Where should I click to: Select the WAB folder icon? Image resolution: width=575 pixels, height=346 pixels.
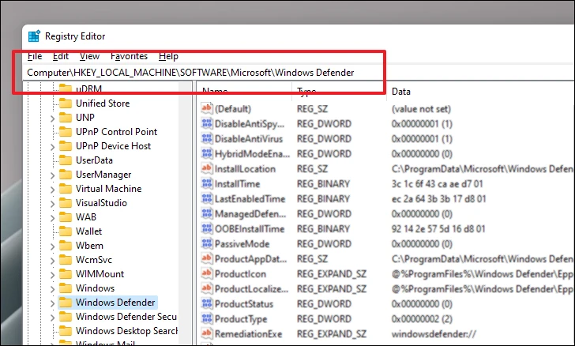pyautogui.click(x=66, y=217)
